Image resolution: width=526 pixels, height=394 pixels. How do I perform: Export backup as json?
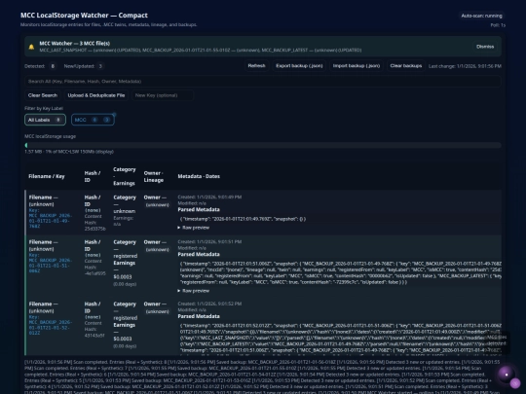299,66
